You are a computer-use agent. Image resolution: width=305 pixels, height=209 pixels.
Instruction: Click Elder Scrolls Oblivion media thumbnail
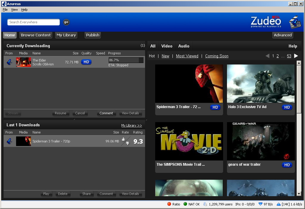click(x=24, y=62)
